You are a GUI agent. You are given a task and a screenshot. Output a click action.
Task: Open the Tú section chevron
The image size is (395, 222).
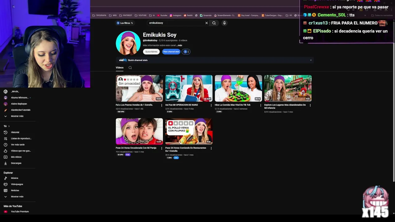(x=9, y=126)
